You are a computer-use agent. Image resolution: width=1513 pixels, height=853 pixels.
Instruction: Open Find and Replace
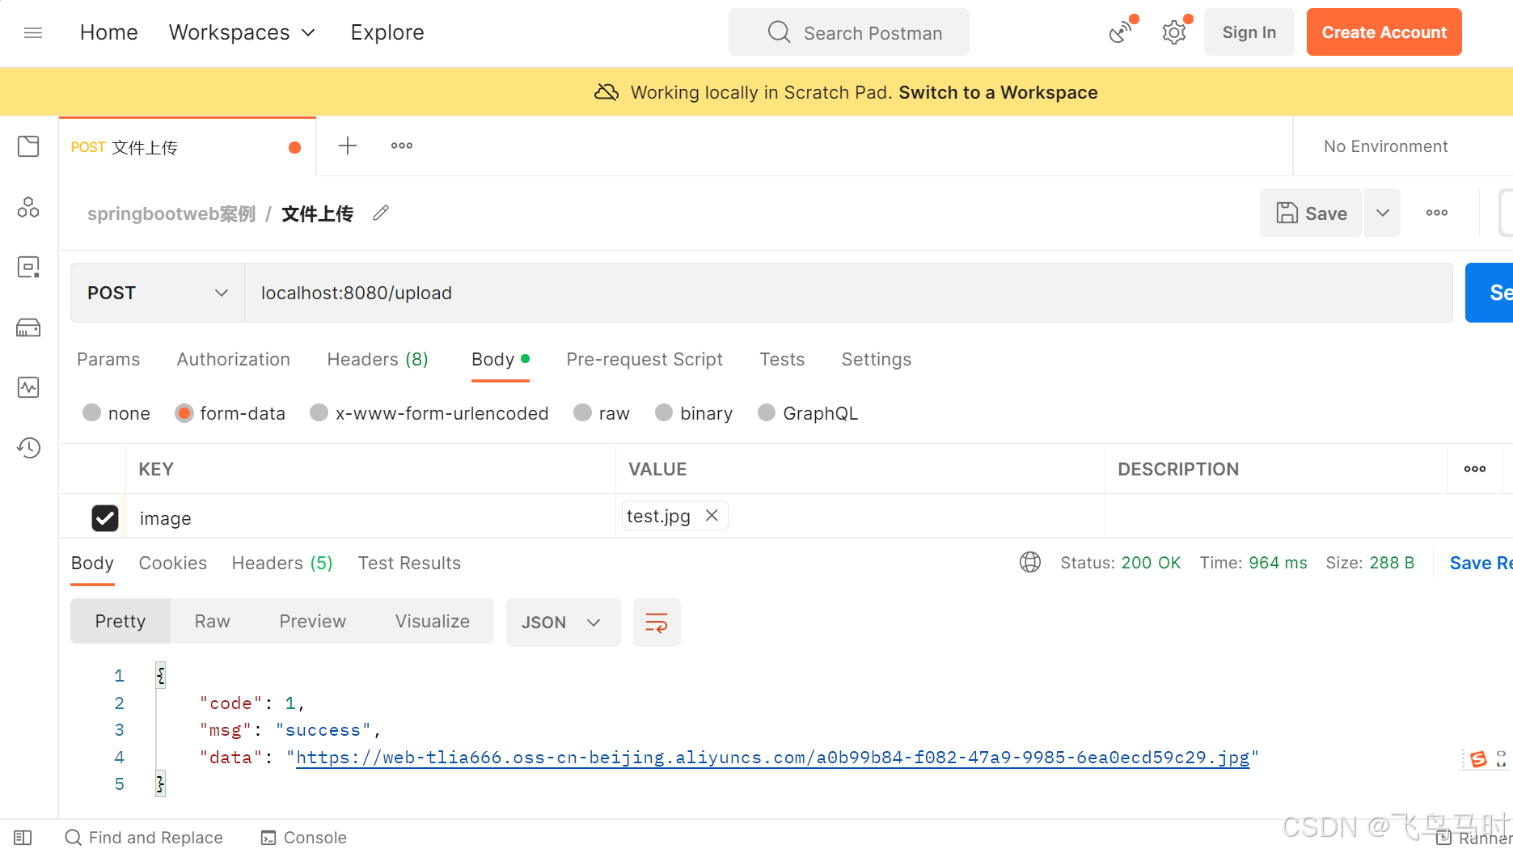pyautogui.click(x=144, y=838)
